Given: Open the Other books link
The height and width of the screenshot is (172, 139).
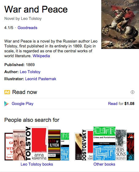Looking at the screenshot, I should (104, 164).
